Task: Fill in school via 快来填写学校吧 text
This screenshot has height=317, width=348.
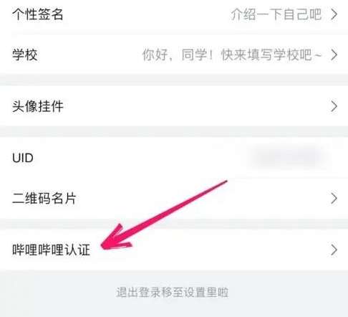Action: tap(271, 55)
